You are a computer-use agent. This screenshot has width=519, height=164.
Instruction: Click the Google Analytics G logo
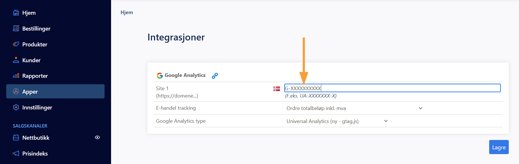[x=160, y=75]
